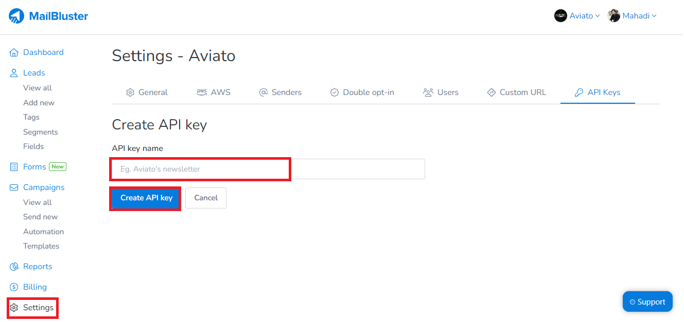Screen dimensions: 684x322
Task: Open the Segments link under Leads
Action: point(41,132)
